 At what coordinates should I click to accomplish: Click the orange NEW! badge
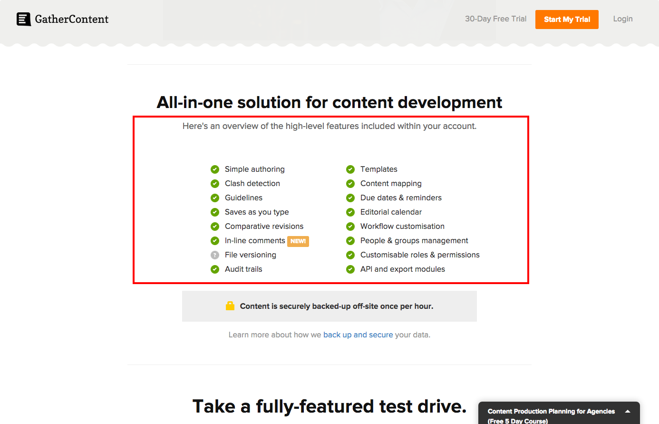pyautogui.click(x=298, y=241)
